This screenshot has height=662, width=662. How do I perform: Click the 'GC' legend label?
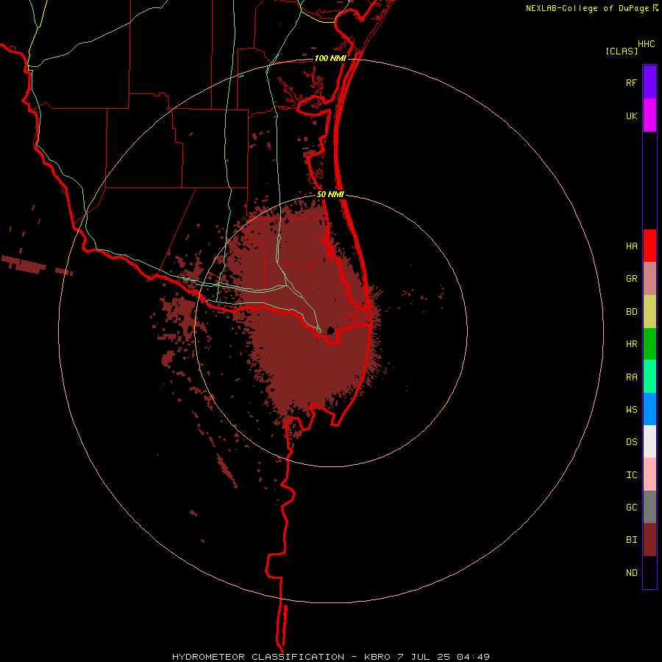click(631, 508)
